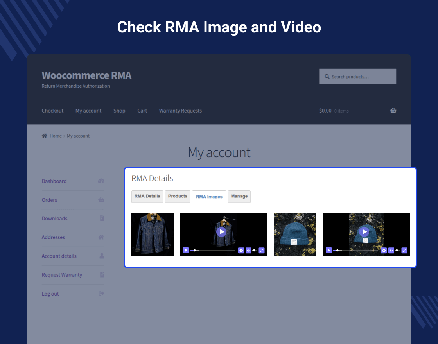Click the Home breadcrumb link
438x344 pixels.
(56, 136)
